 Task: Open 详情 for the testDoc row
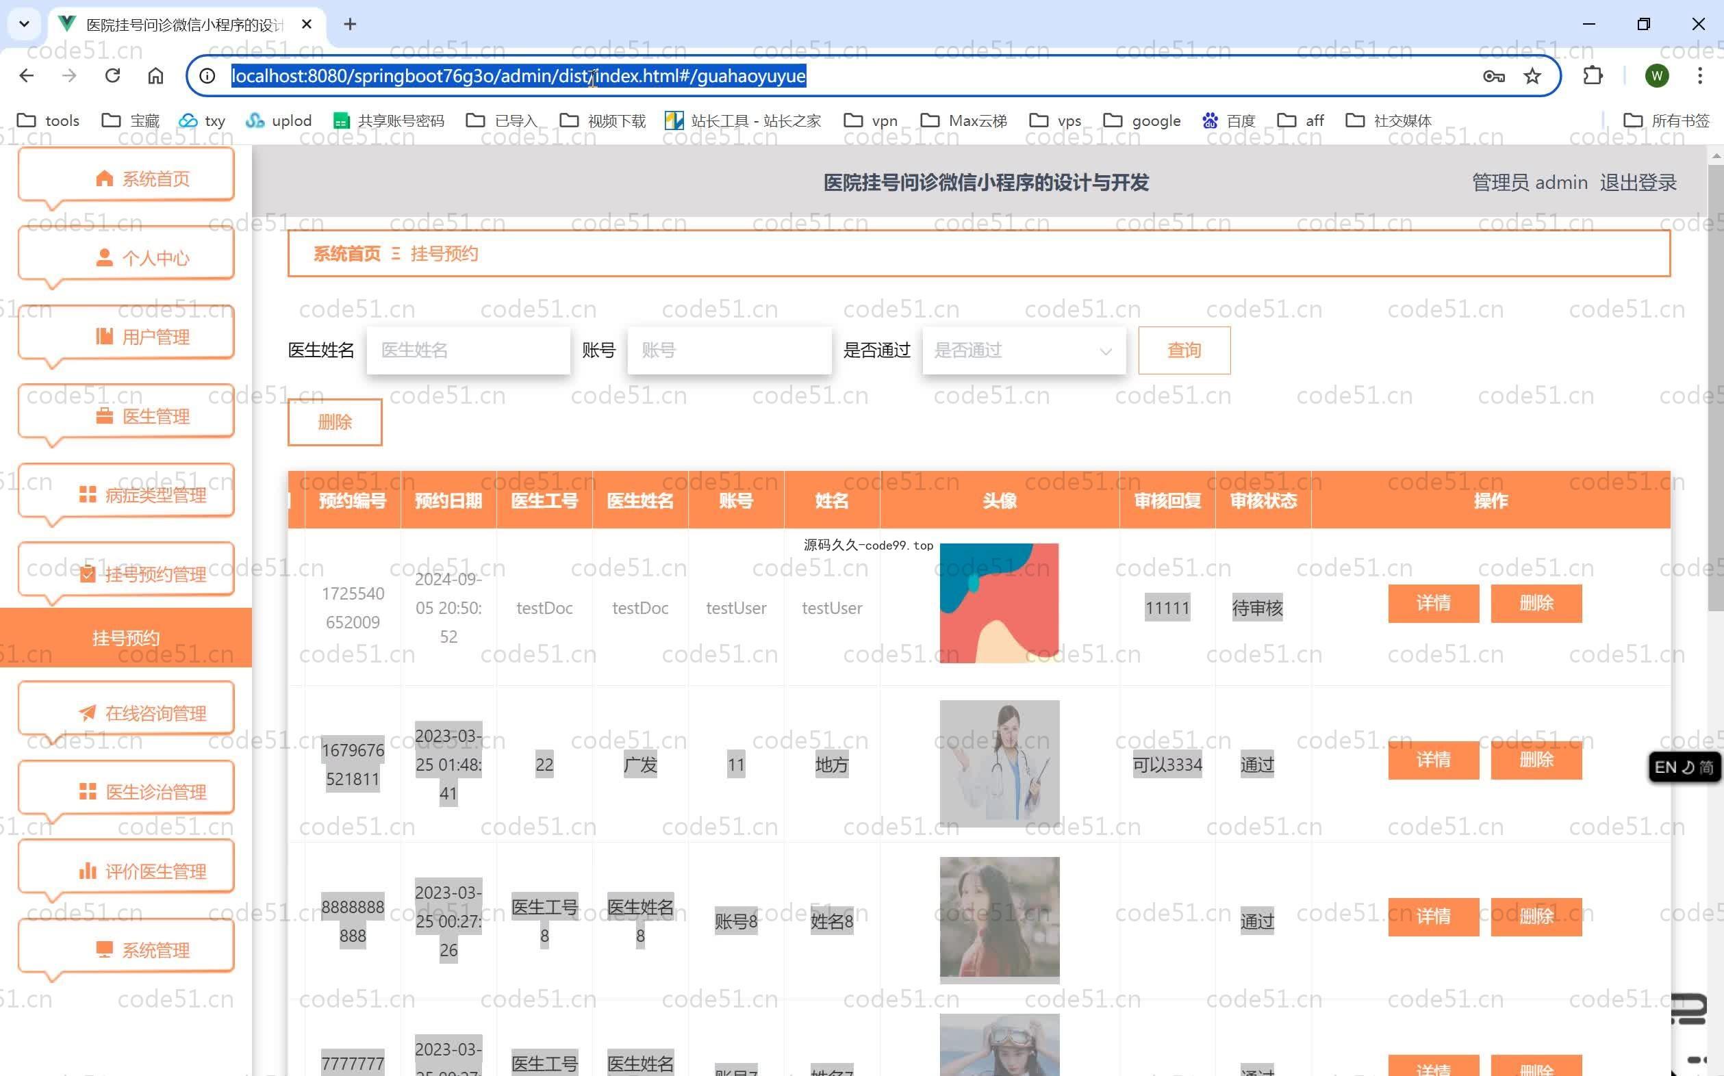[x=1434, y=604]
